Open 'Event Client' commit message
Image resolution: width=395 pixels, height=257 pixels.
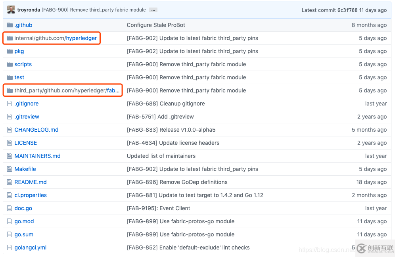click(x=159, y=208)
